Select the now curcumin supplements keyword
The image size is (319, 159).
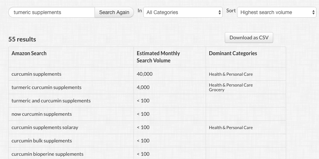pos(42,114)
